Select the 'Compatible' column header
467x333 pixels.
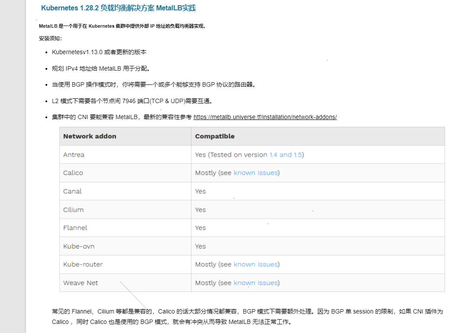point(318,136)
